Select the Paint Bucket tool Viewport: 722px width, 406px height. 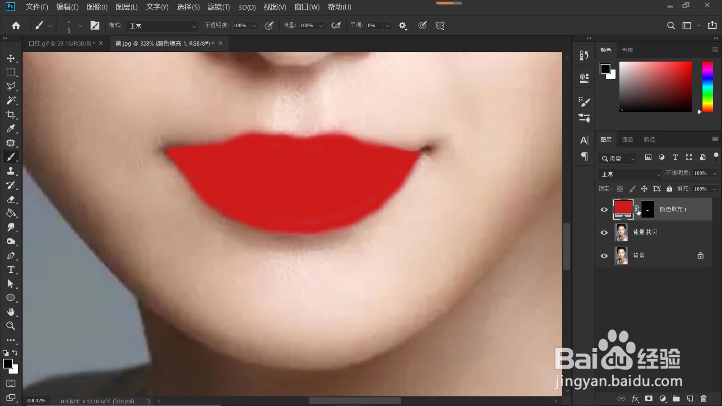coord(11,213)
